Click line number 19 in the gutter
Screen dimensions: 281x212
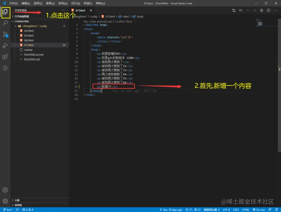pyautogui.click(x=76, y=99)
